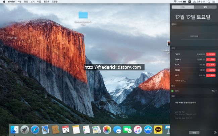218x136 pixels.
Task: Toggle the SBUX red percentage badge
Action: click(x=211, y=70)
